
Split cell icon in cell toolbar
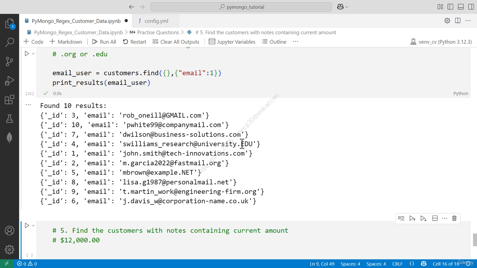[435, 218]
